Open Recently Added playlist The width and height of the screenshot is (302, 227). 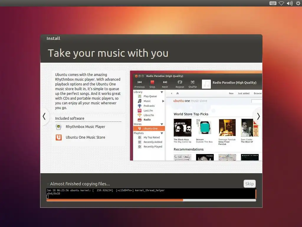pos(153,142)
